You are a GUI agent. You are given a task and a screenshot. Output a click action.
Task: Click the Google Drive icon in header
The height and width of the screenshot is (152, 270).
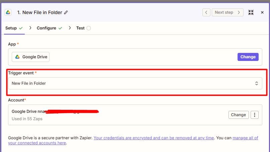(x=8, y=12)
